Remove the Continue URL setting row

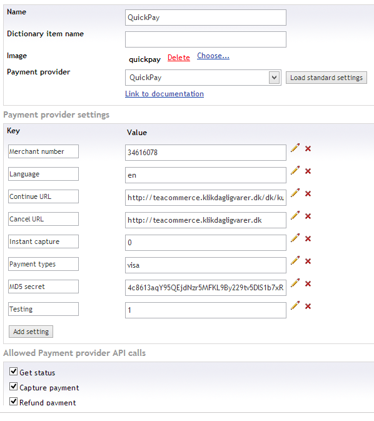308,193
